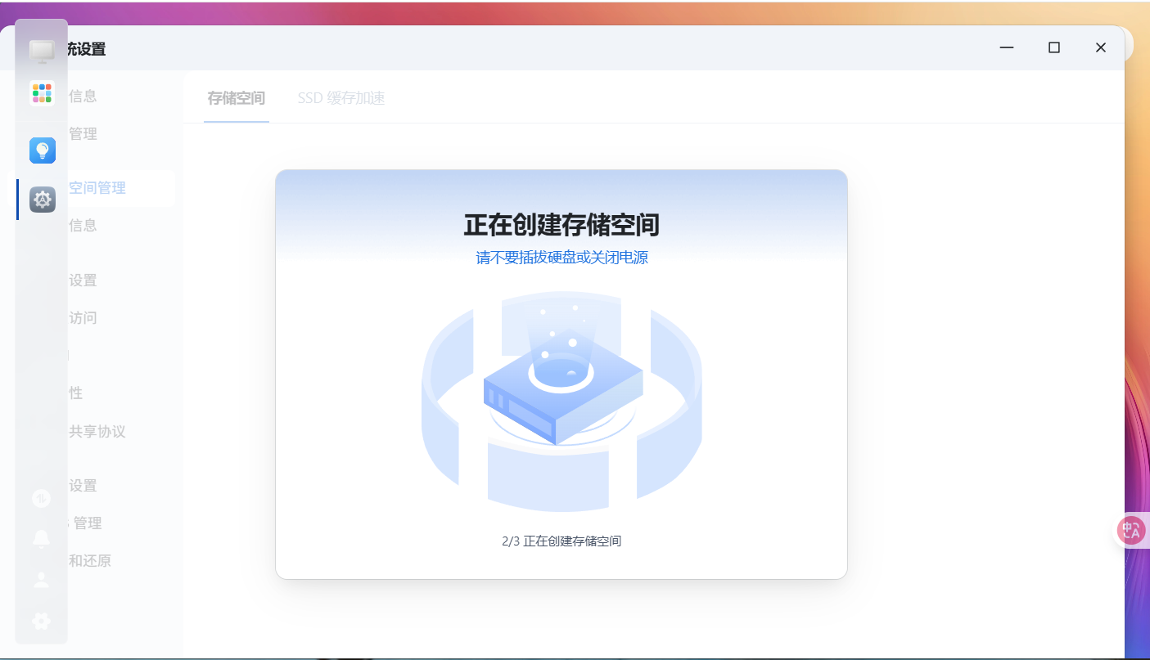Select the 共享协议 sidebar item
This screenshot has height=660, width=1150.
pos(98,431)
